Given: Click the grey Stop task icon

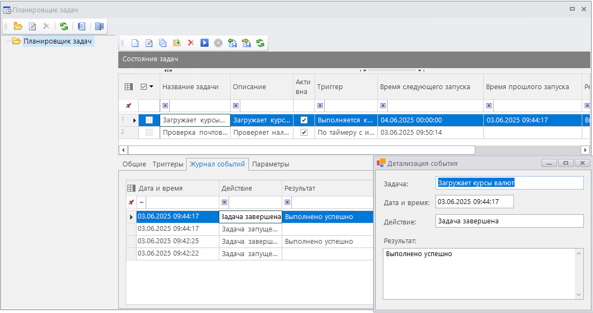Looking at the screenshot, I should [218, 43].
